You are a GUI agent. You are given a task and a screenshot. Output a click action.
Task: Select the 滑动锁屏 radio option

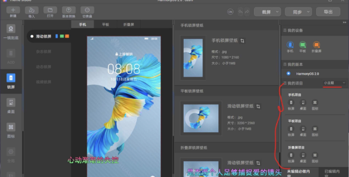coord(32,37)
